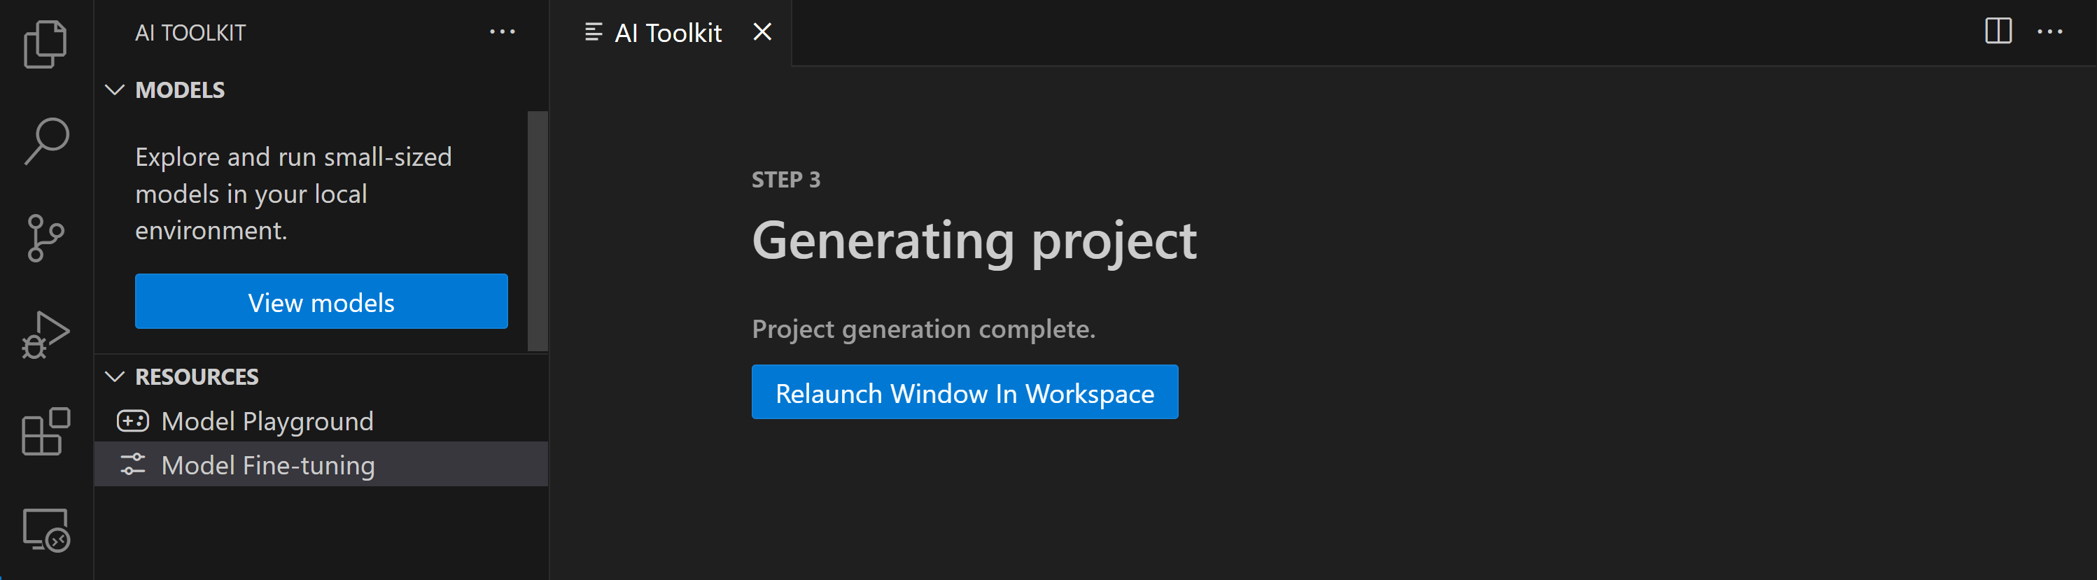Screen dimensions: 2097x580
Task: Close the AI Toolkit tab
Action: pyautogui.click(x=762, y=31)
